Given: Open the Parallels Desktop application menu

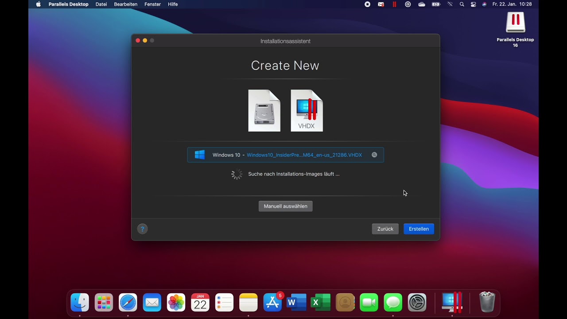Looking at the screenshot, I should pos(68,4).
